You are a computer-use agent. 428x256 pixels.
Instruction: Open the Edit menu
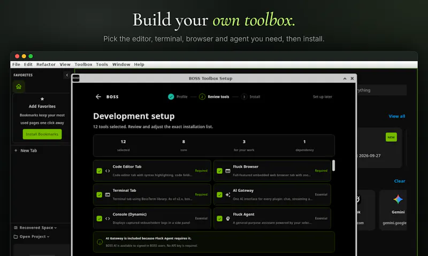coord(28,64)
